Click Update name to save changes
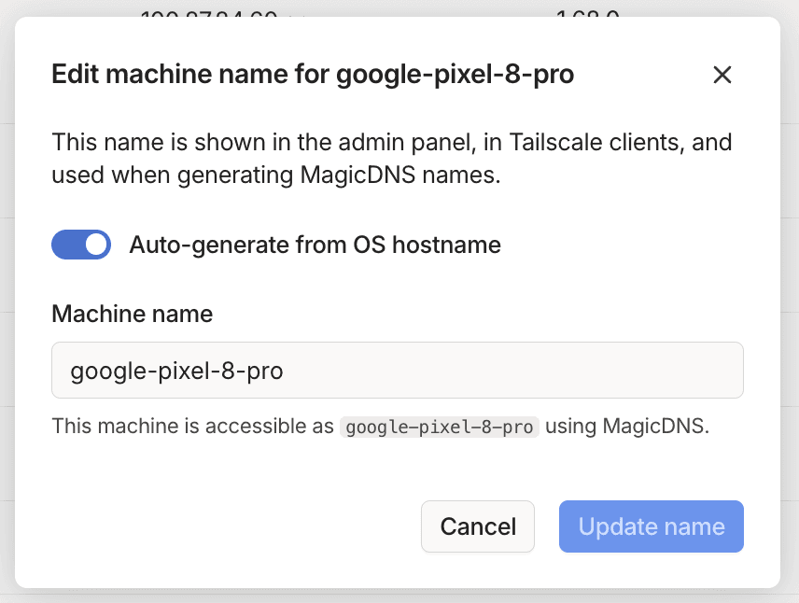This screenshot has height=603, width=799. pyautogui.click(x=651, y=526)
